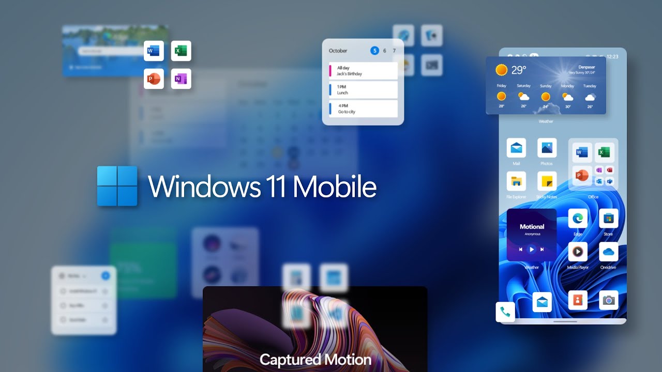Open the Contacts app in the dock
The width and height of the screenshot is (662, 372).
click(578, 300)
